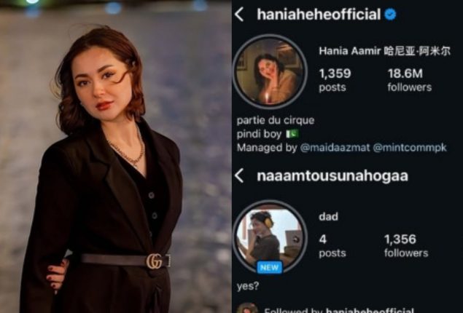Open the 'Followed by' mutual follower avatar
Viewport: 463px width, 313px height.
tap(247, 308)
